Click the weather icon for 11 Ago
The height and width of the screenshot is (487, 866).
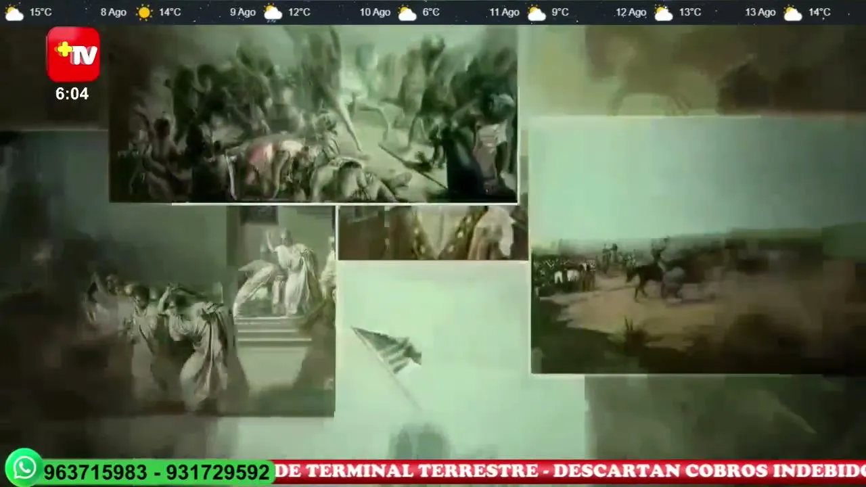pos(537,12)
